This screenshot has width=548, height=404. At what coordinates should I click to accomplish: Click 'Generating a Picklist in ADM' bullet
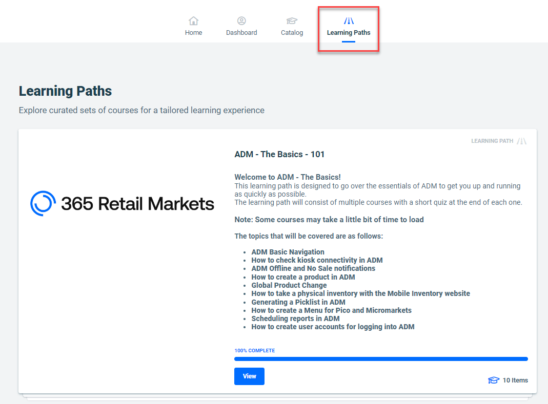pos(298,303)
